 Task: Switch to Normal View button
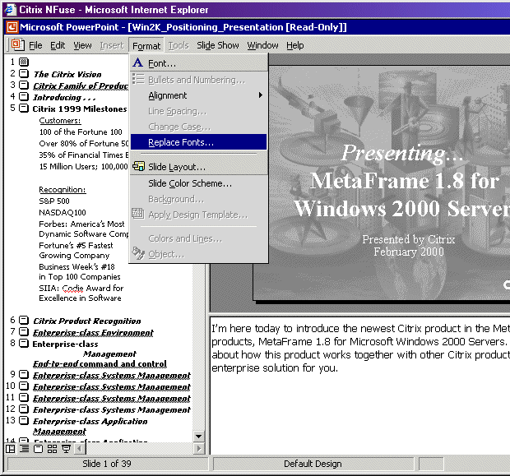tap(11, 449)
